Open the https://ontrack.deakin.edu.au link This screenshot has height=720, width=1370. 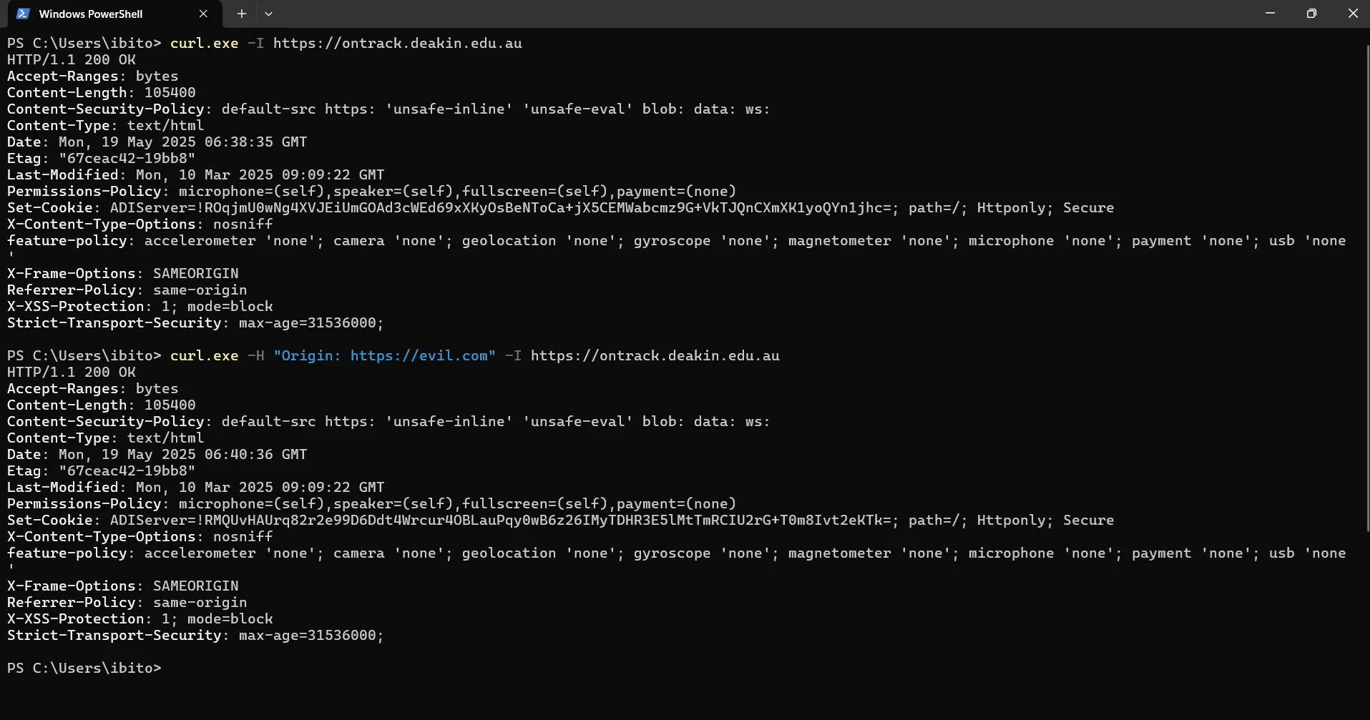point(398,43)
